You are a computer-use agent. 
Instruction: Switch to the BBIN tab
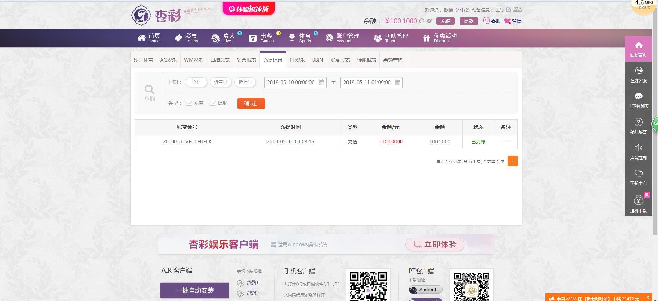pos(317,60)
